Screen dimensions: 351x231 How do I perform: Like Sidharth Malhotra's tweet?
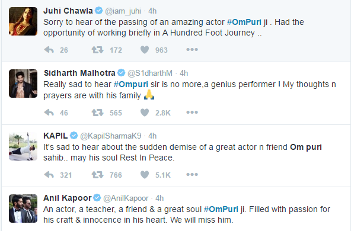(x=145, y=113)
